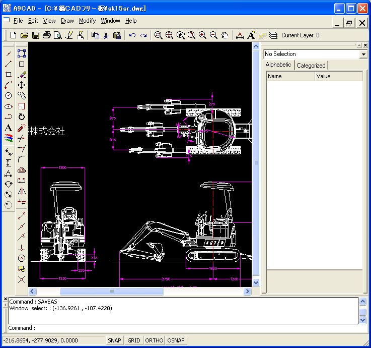Image resolution: width=371 pixels, height=348 pixels.
Task: Toggle OSNAP mode in status bar
Action: 176,340
